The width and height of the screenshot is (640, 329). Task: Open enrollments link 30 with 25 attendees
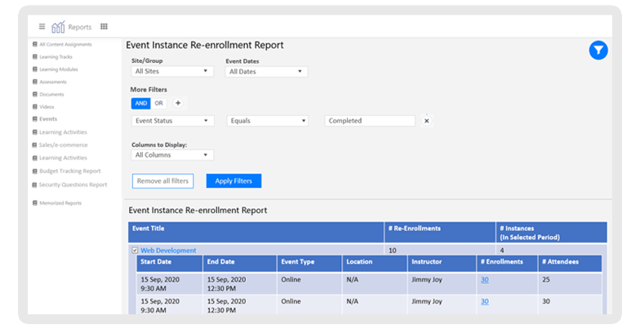pyautogui.click(x=485, y=279)
